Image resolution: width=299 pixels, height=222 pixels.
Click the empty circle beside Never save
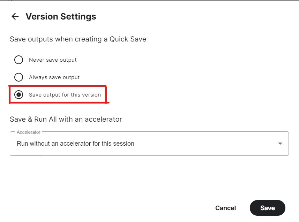coord(19,60)
